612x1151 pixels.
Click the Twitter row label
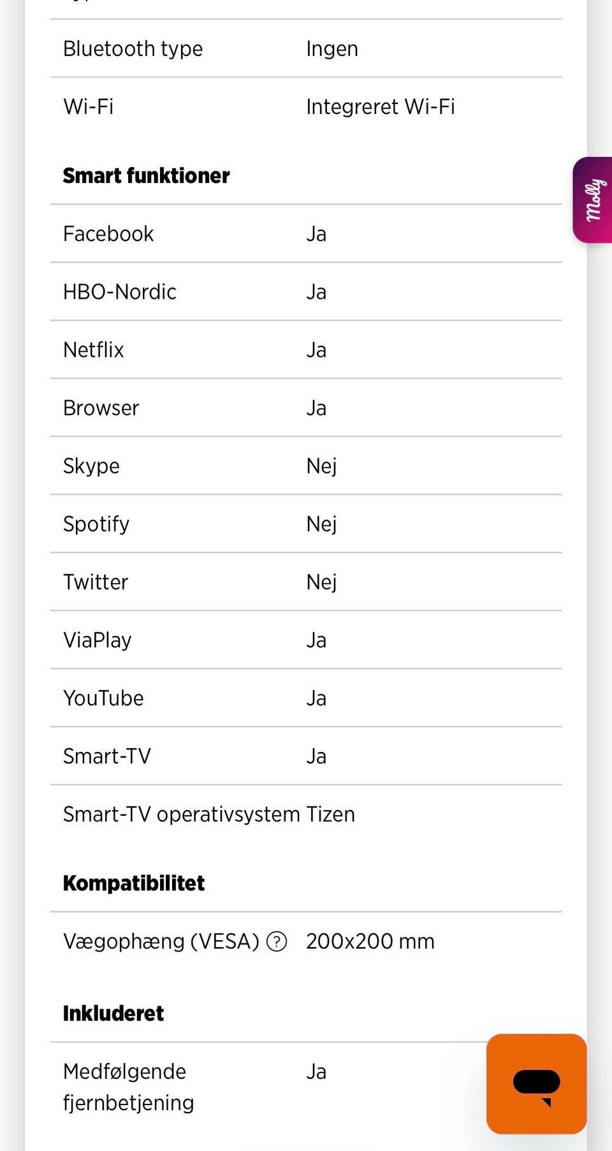pos(96,582)
